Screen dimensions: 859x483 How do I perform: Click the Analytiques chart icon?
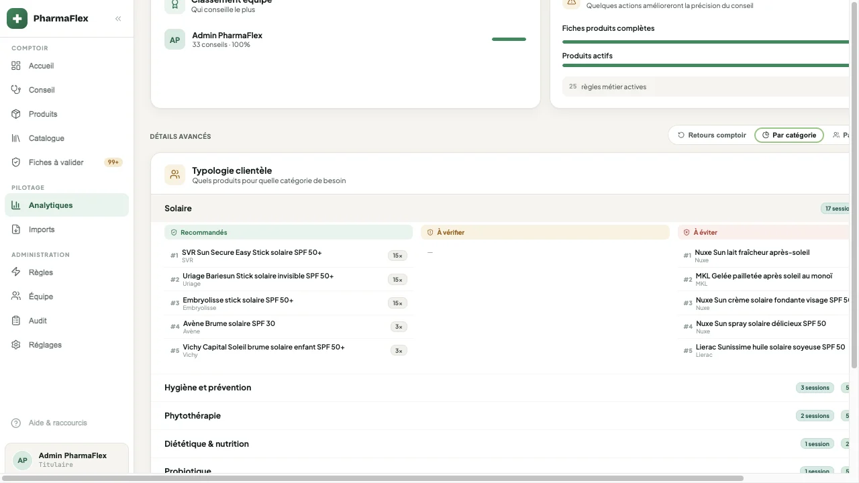point(16,205)
